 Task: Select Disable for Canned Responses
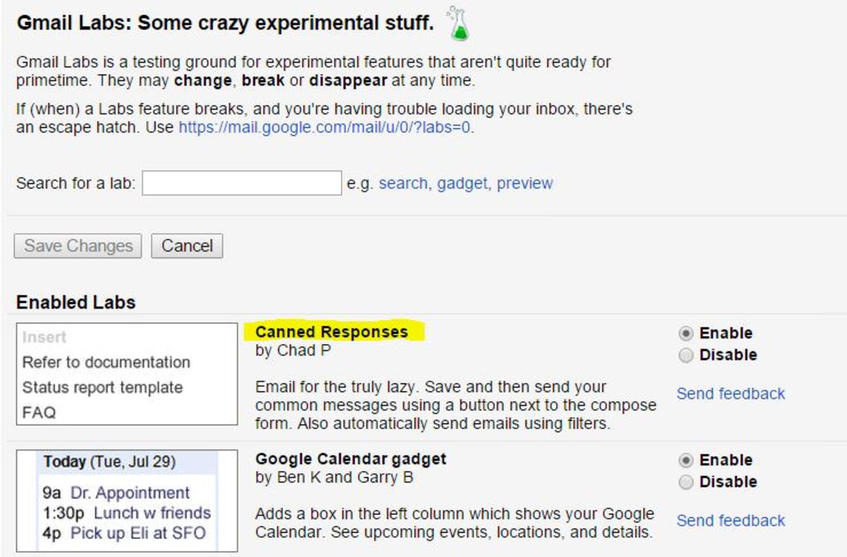coord(686,355)
